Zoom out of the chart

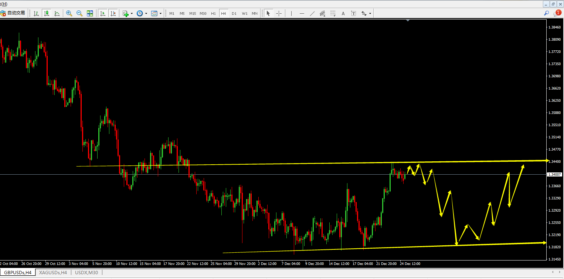[x=79, y=13]
